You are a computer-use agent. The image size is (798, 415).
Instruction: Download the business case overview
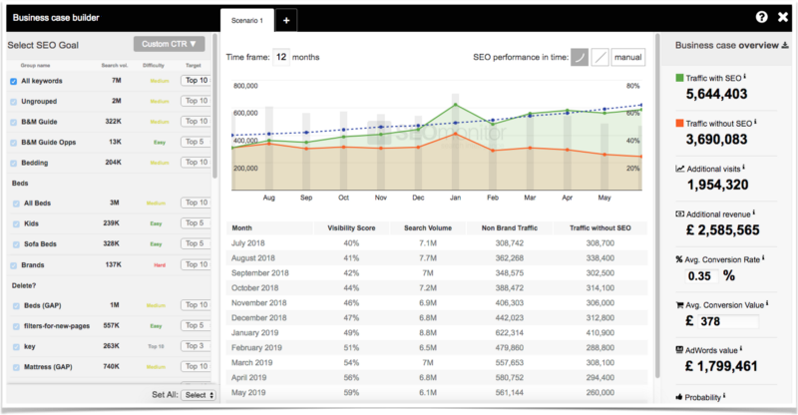[785, 45]
